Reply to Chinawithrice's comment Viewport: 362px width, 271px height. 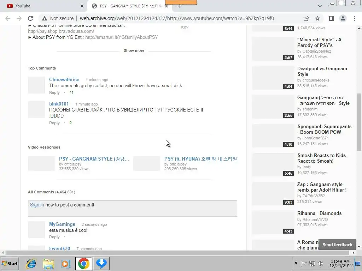[54, 92]
